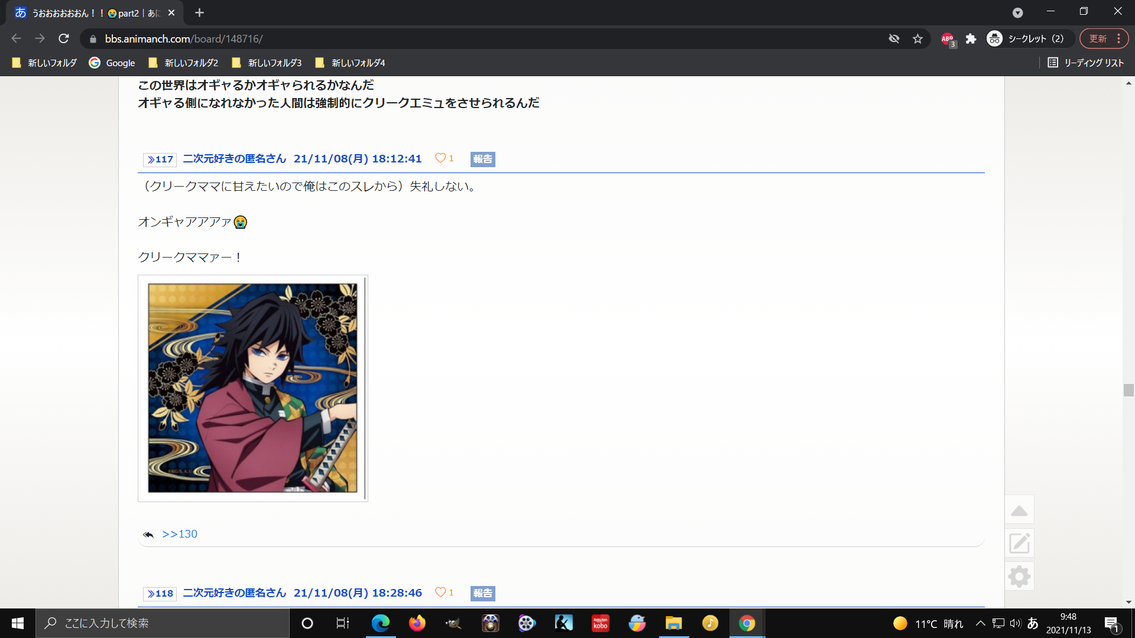Reload the current page
Screen dimensions: 1135x638
[x=64, y=38]
